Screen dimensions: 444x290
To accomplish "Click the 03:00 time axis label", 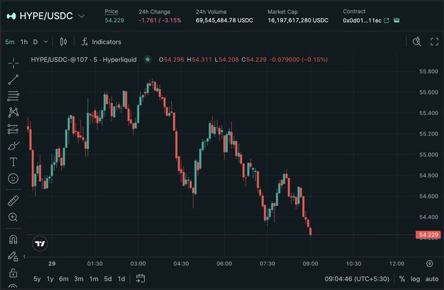I will tap(138, 264).
